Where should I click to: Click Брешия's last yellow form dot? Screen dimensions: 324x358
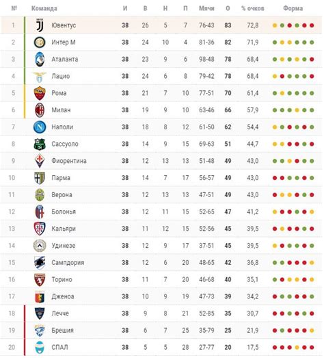coord(312,331)
